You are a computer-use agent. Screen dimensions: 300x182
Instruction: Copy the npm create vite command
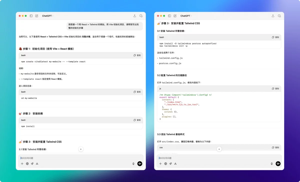[137, 55]
